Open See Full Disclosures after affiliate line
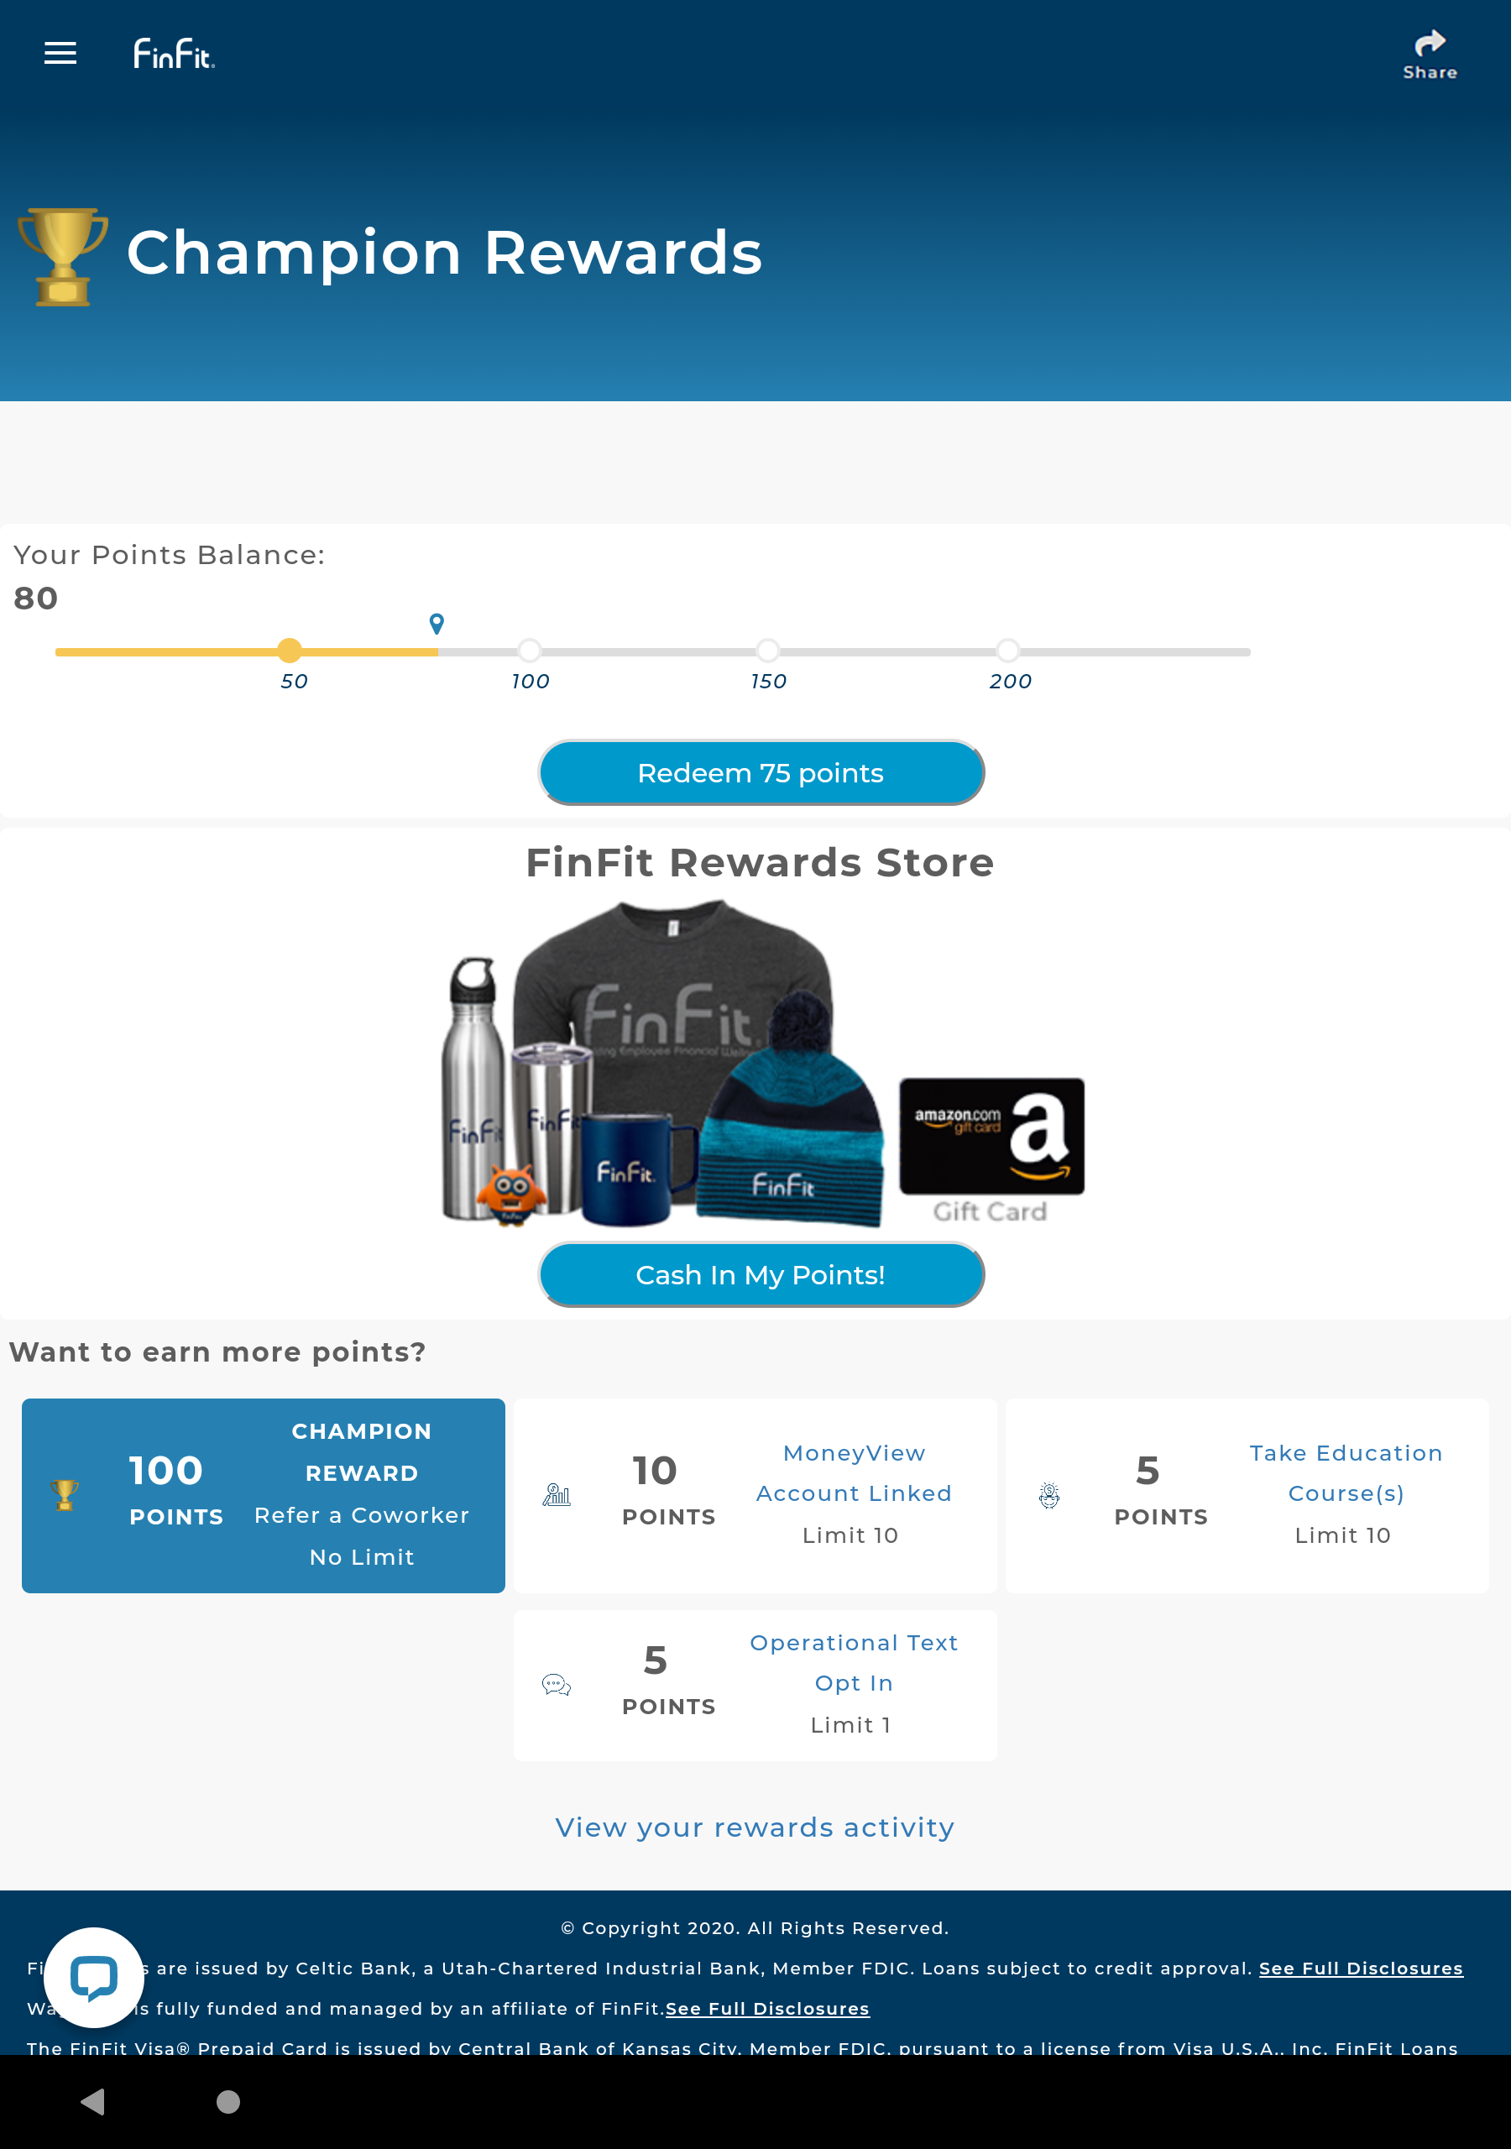The width and height of the screenshot is (1511, 2149). [766, 2009]
